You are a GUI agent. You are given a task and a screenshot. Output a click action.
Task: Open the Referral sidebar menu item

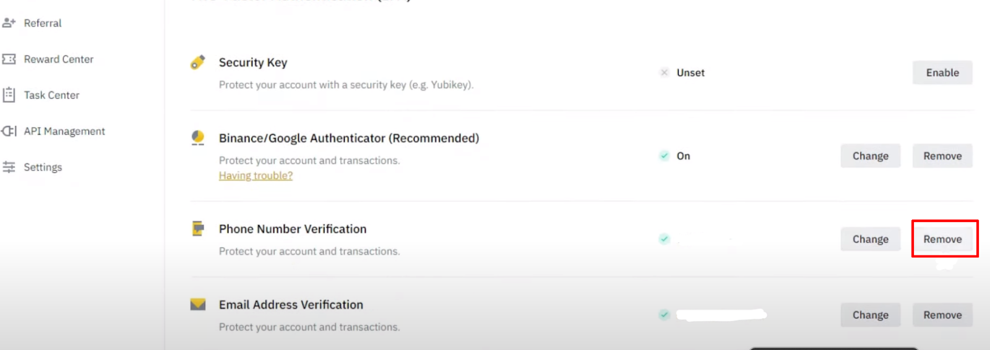click(43, 23)
